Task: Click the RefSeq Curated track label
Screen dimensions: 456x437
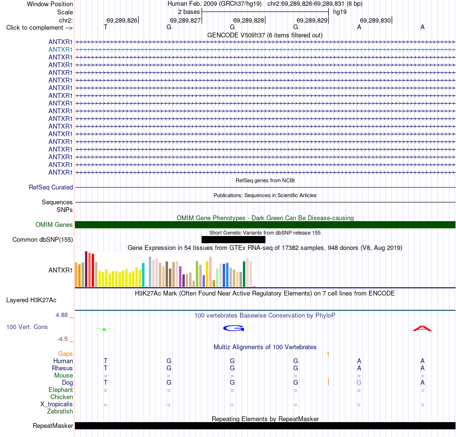Action: point(50,188)
